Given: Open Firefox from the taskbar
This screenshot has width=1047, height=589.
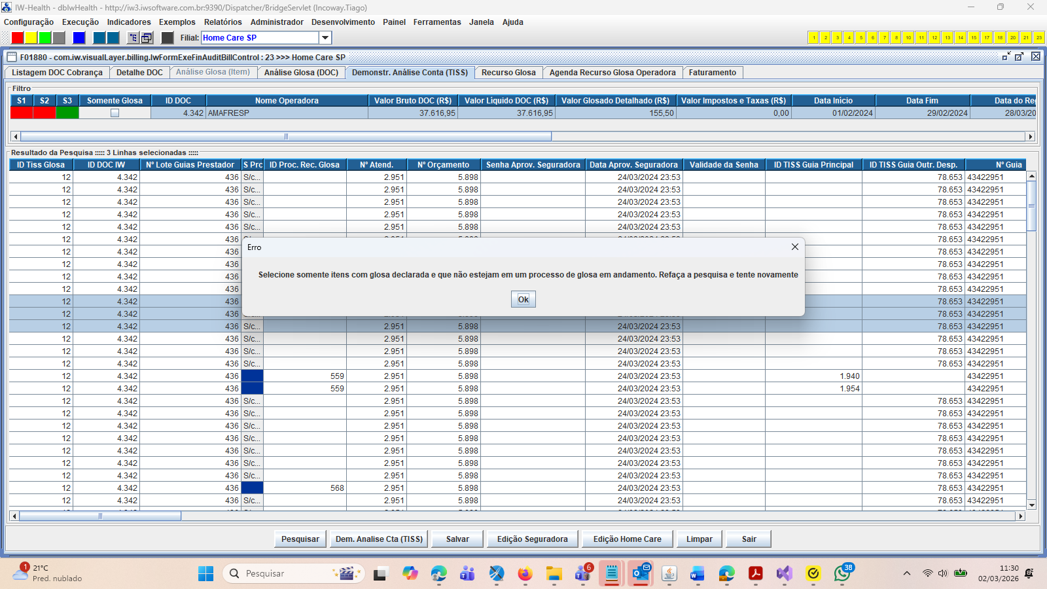Looking at the screenshot, I should point(525,574).
